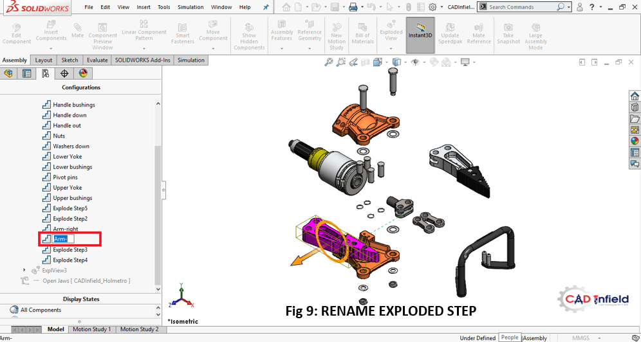Screen dimensions: 641x342
Task: Start a New Motion Study
Action: pos(337,37)
